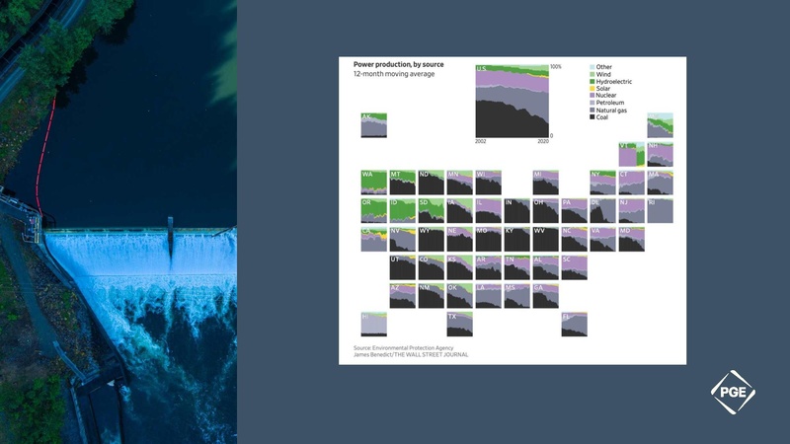Screen dimensions: 790x444
Task: Open the Washington (WA) state chart tile
Action: click(x=373, y=183)
